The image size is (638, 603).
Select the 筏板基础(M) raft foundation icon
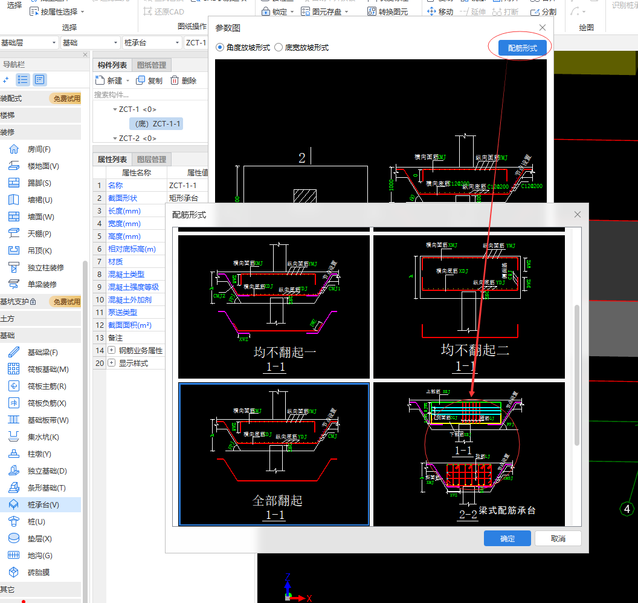click(14, 369)
